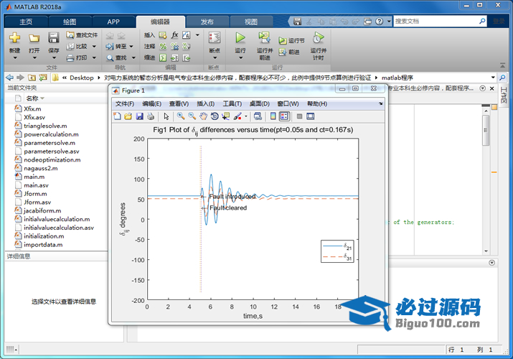This screenshot has width=513, height=359.
Task: Open a file with the 打开 folder icon
Action: tap(34, 38)
